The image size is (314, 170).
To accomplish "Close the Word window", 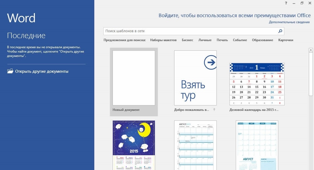I will 310,3.
